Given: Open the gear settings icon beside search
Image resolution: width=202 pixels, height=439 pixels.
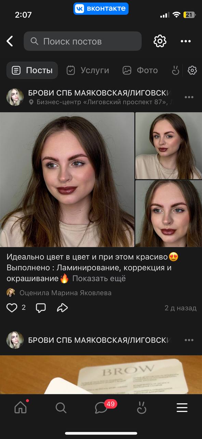Looking at the screenshot, I should tap(160, 41).
